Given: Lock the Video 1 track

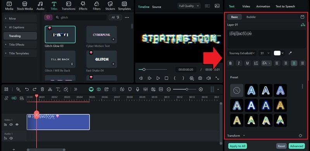Looking at the screenshot, I should point(5,125).
